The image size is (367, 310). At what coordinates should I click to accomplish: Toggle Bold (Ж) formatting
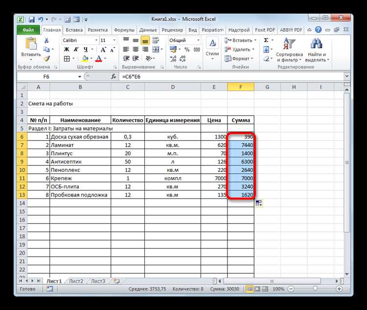pos(67,49)
